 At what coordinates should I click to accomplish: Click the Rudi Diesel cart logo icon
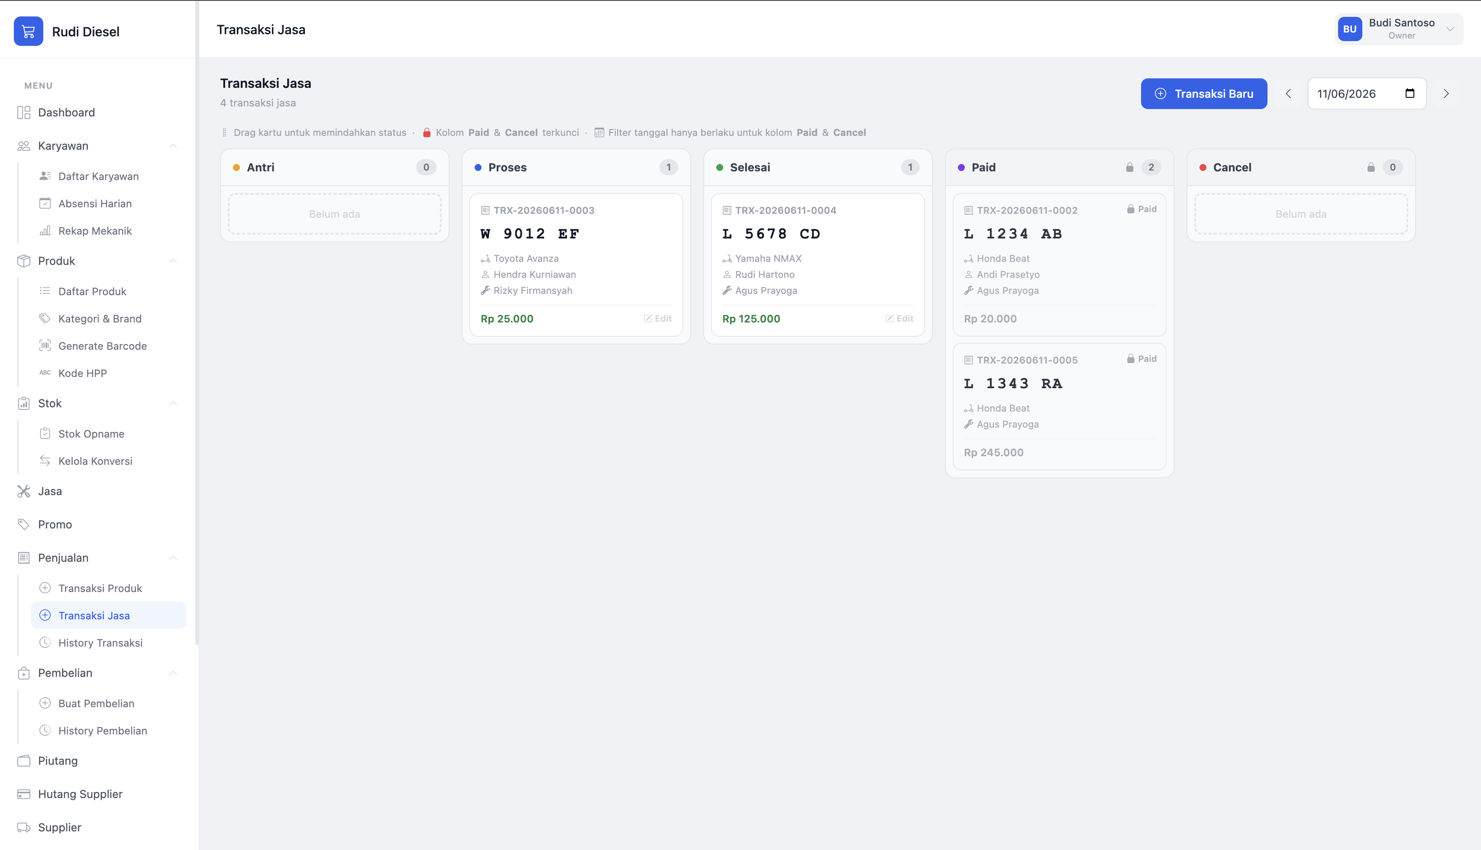pos(28,32)
